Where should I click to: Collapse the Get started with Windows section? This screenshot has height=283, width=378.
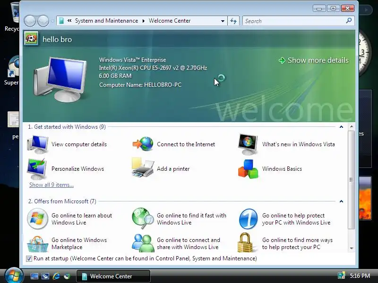pos(341,127)
